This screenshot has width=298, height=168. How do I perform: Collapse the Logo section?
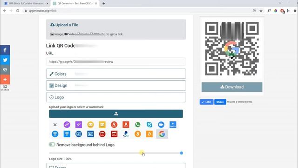[116, 97]
